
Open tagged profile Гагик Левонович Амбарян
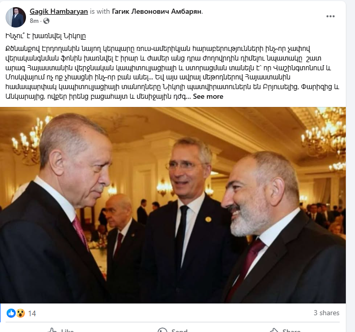[x=157, y=11]
